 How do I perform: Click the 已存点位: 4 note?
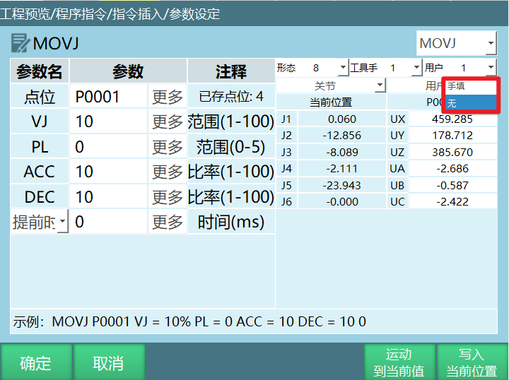click(231, 96)
